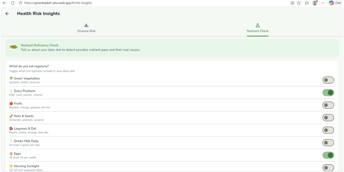Click the Almonds, peanuts, sesame description

tap(26, 120)
